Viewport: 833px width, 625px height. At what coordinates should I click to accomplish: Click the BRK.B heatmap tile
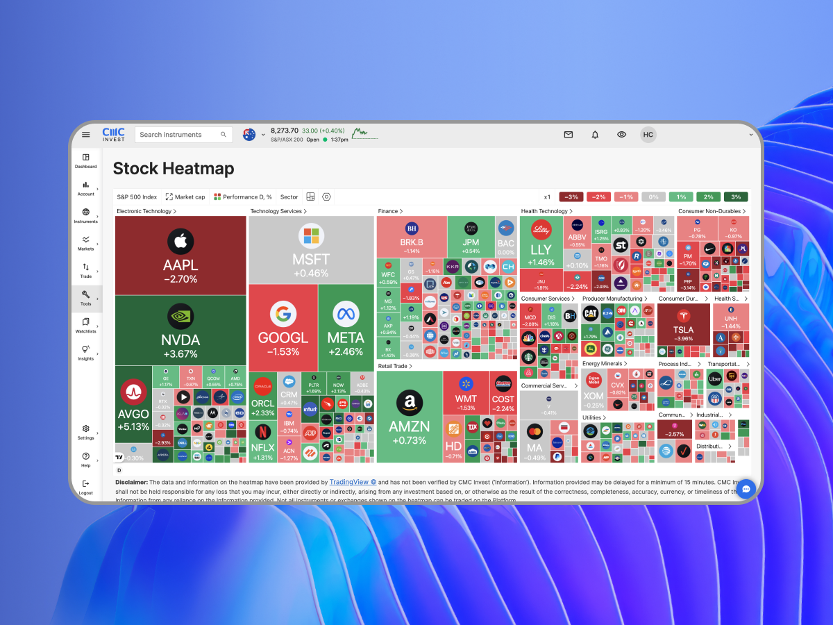411,236
